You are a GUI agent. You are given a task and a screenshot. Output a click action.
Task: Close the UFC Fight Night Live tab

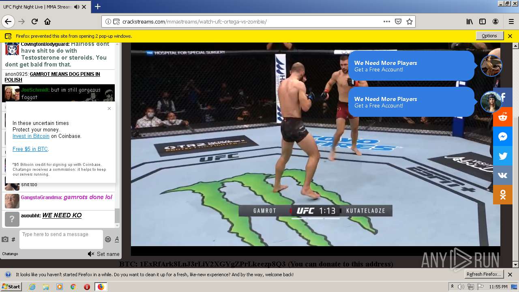pyautogui.click(x=84, y=7)
